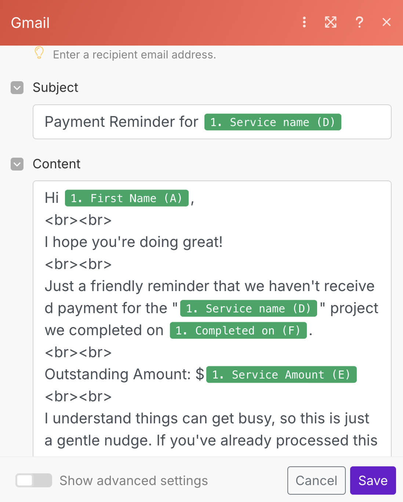
Task: Click the Gmail title in header
Action: pyautogui.click(x=30, y=23)
